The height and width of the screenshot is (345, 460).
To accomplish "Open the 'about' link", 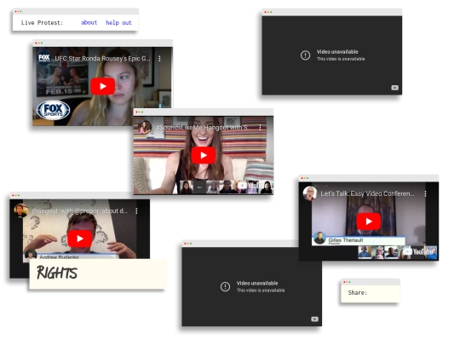I will 89,23.
